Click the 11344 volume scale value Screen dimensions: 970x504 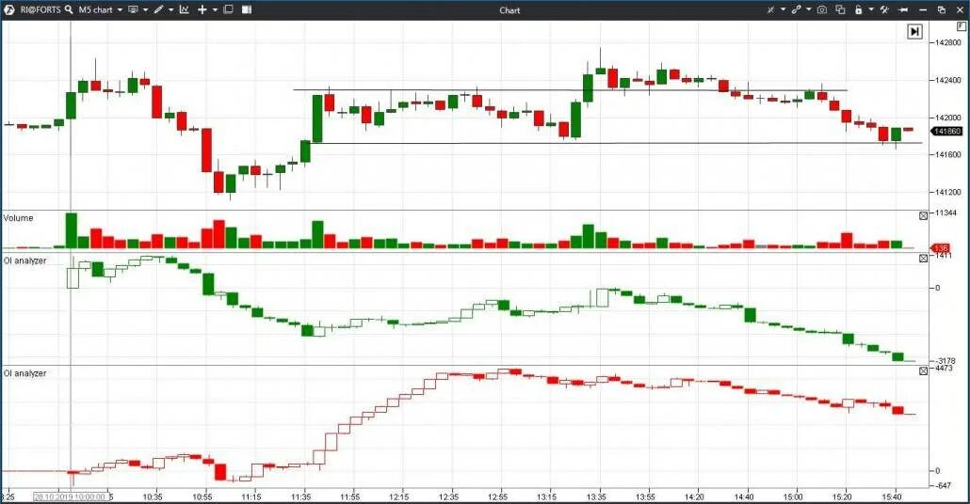[x=946, y=213]
